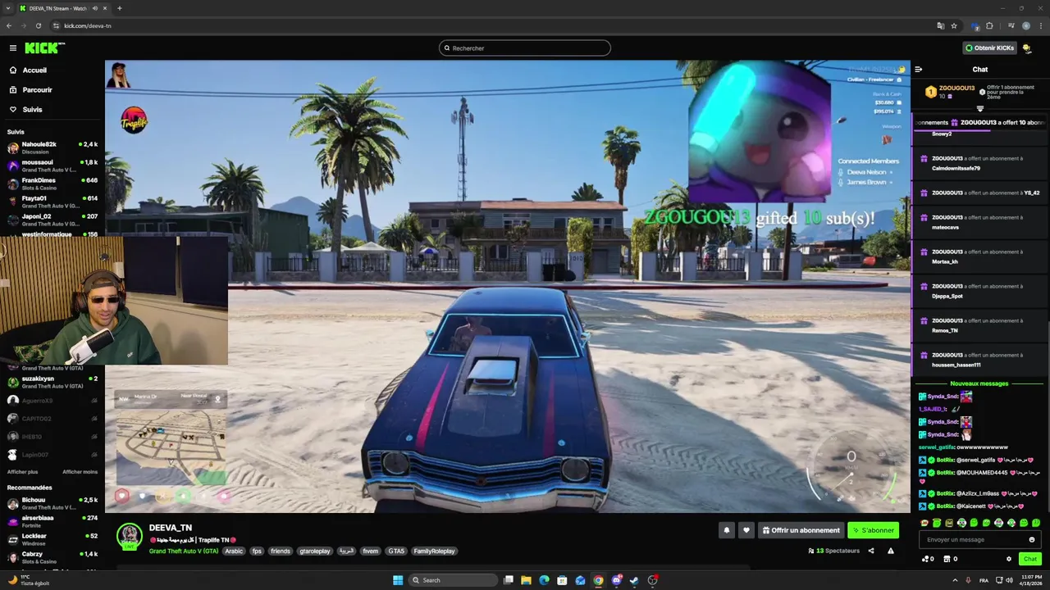Toggle stream notifications bell
Viewport: 1050px width, 590px height.
point(726,530)
